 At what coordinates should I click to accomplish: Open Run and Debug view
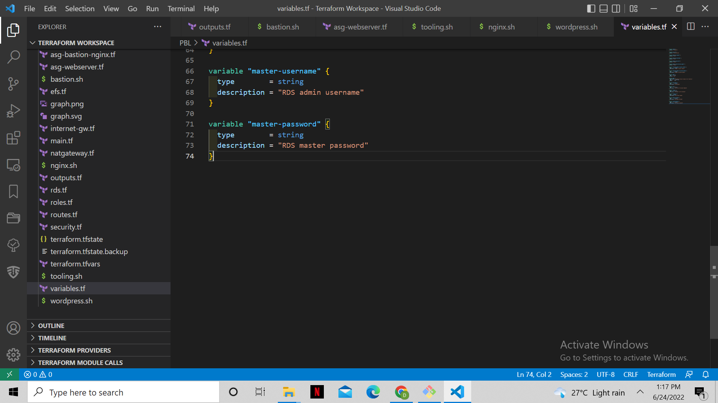(13, 111)
